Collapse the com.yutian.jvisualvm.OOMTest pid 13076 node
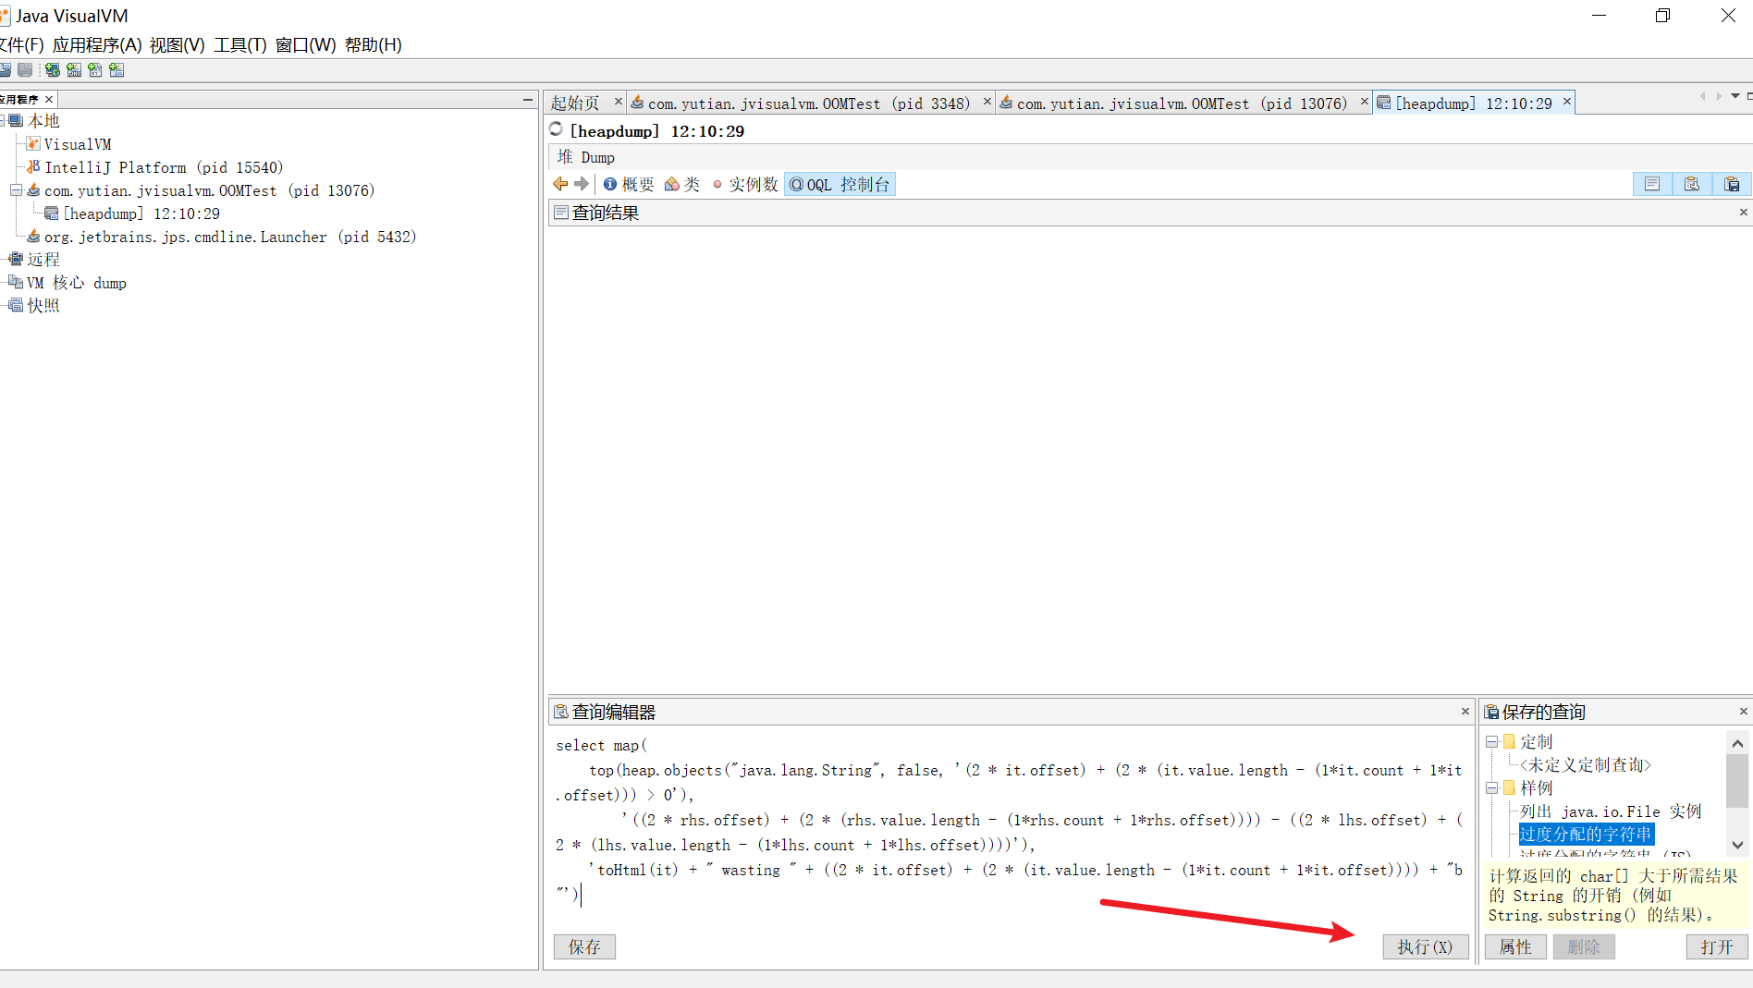1753x988 pixels. pyautogui.click(x=16, y=190)
